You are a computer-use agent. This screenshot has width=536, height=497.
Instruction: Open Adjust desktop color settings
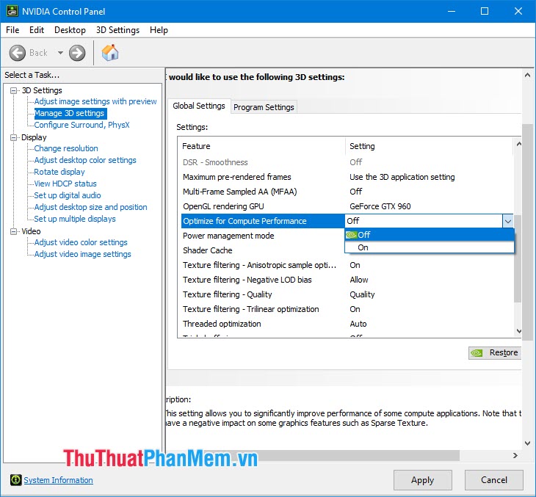click(85, 160)
